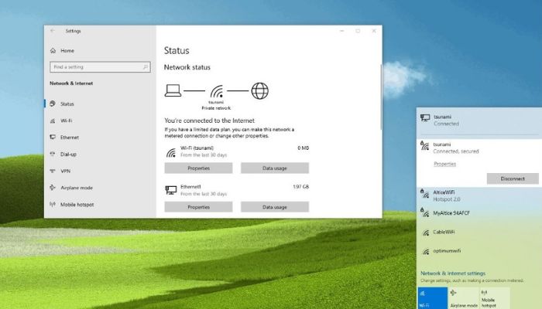Select the MyAltice 94AFCF network
The width and height of the screenshot is (542, 309).
tap(479, 213)
